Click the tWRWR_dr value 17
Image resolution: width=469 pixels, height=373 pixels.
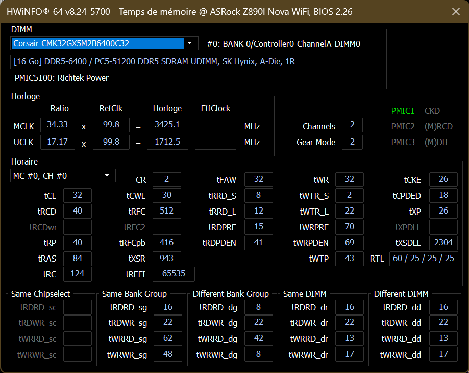[350, 354]
